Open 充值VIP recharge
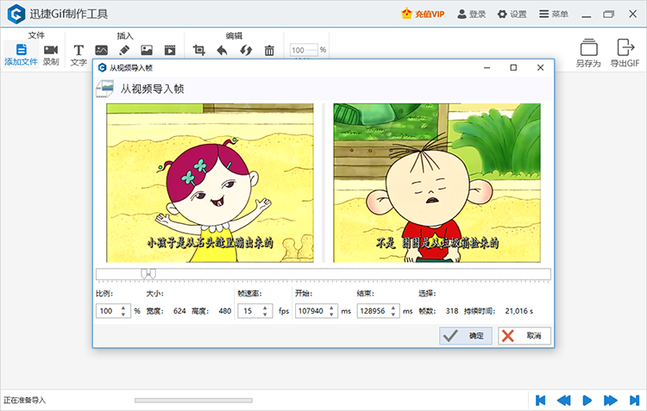Image resolution: width=647 pixels, height=411 pixels. pyautogui.click(x=423, y=14)
